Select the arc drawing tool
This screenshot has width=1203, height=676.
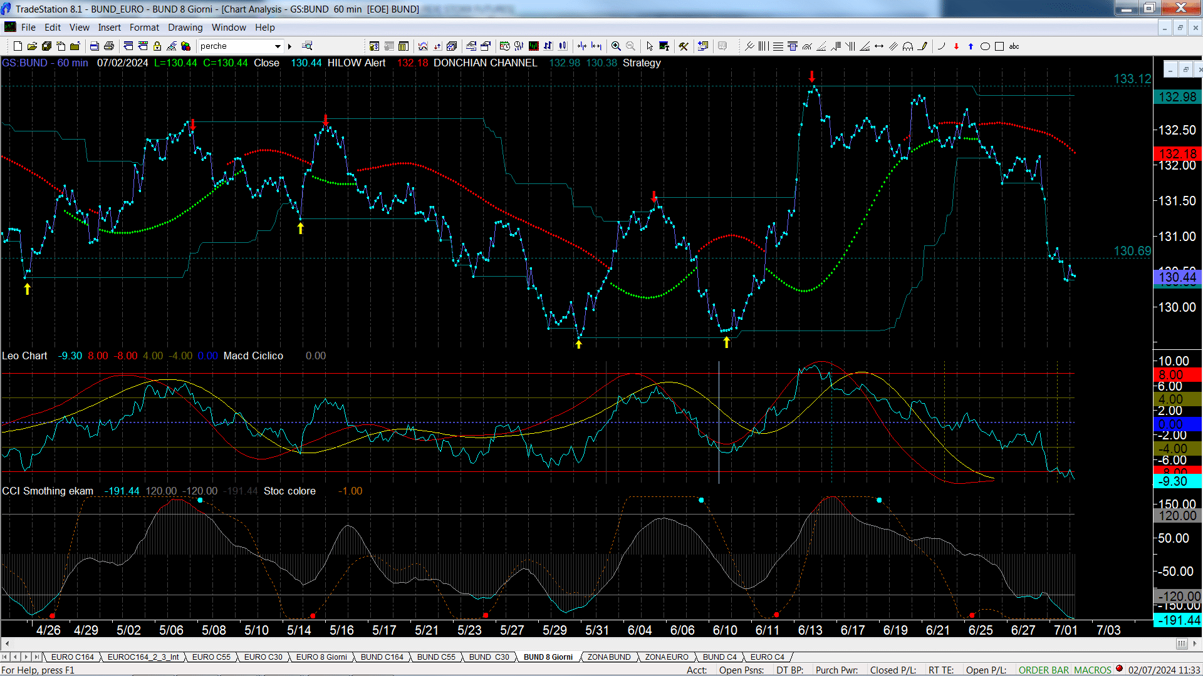pyautogui.click(x=942, y=46)
